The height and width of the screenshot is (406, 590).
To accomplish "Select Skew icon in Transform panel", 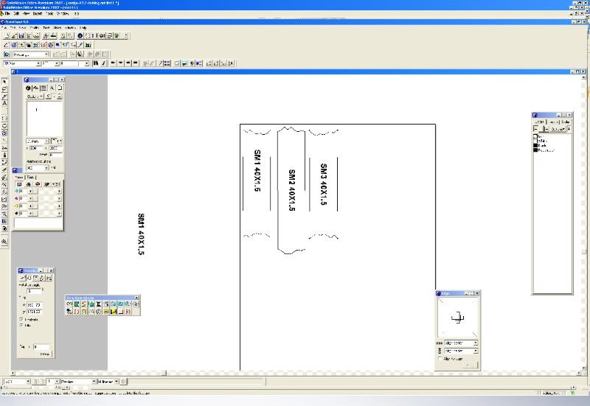I will pos(42,279).
